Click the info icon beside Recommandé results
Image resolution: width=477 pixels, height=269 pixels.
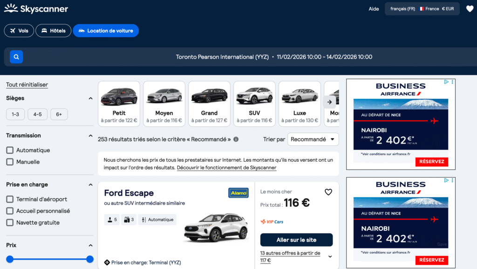coord(236,139)
